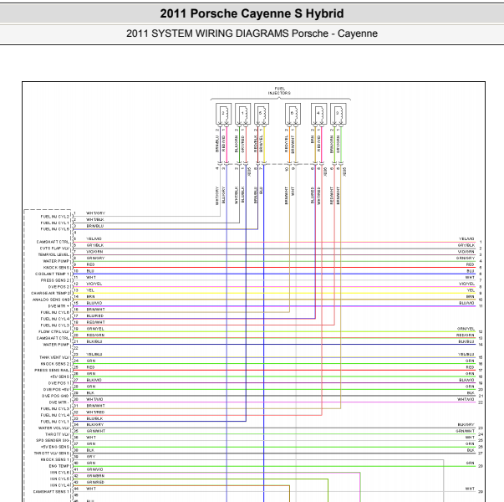Select the 'CVTS FLAP VLV' pin label
Image resolution: width=504 pixels, height=502 pixels.
[x=54, y=248]
